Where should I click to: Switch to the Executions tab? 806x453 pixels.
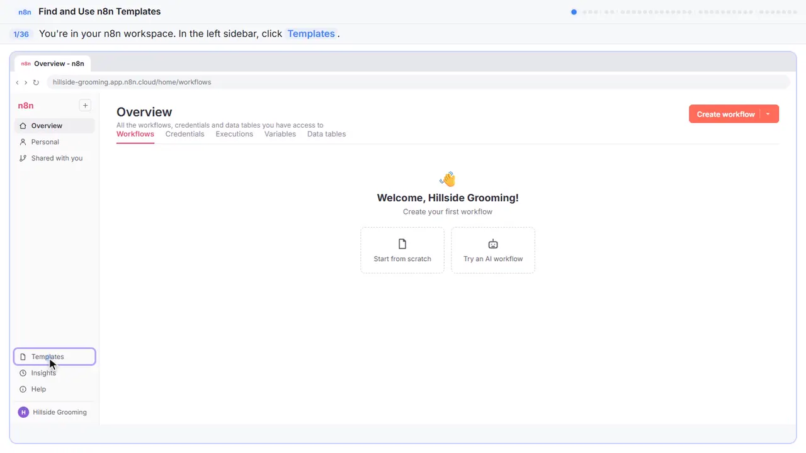click(234, 134)
